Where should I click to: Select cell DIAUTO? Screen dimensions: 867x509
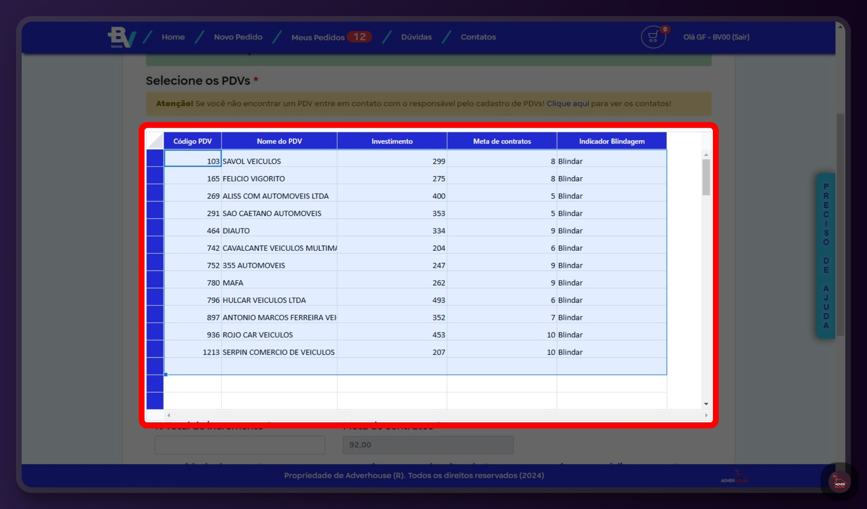279,228
